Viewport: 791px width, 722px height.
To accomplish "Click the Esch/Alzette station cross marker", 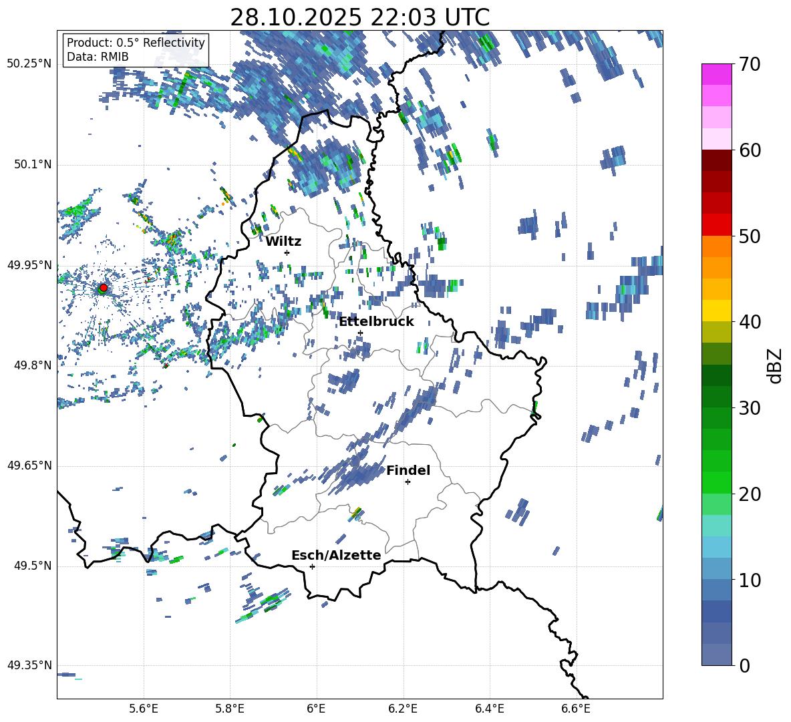I will 312,566.
